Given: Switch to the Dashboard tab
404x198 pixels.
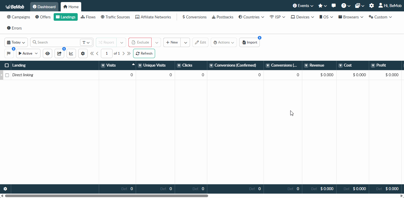Looking at the screenshot, I should pos(44,7).
